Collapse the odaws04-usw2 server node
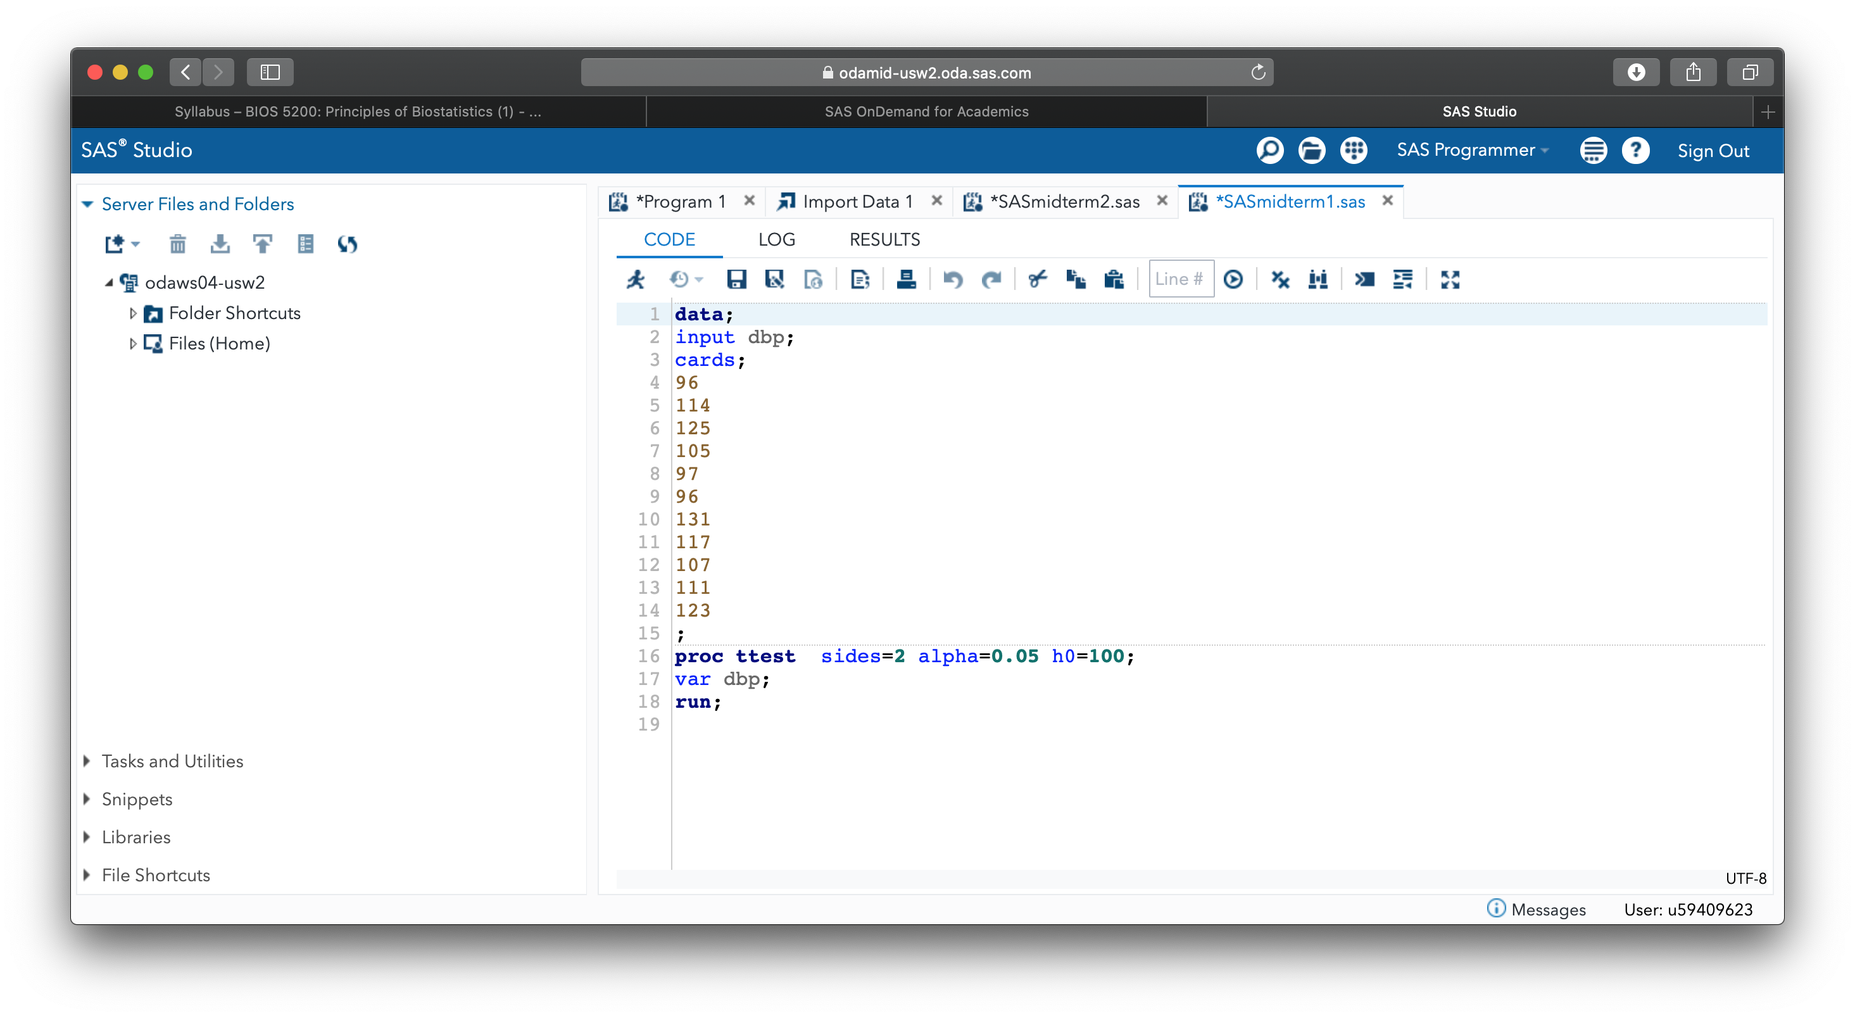1855x1018 pixels. (109, 283)
